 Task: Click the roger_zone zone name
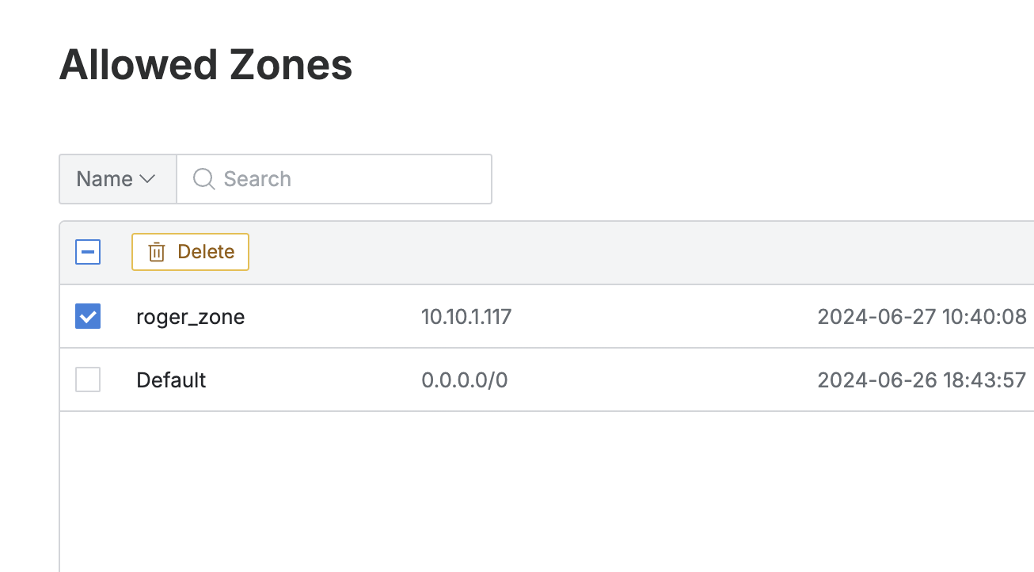click(x=190, y=317)
